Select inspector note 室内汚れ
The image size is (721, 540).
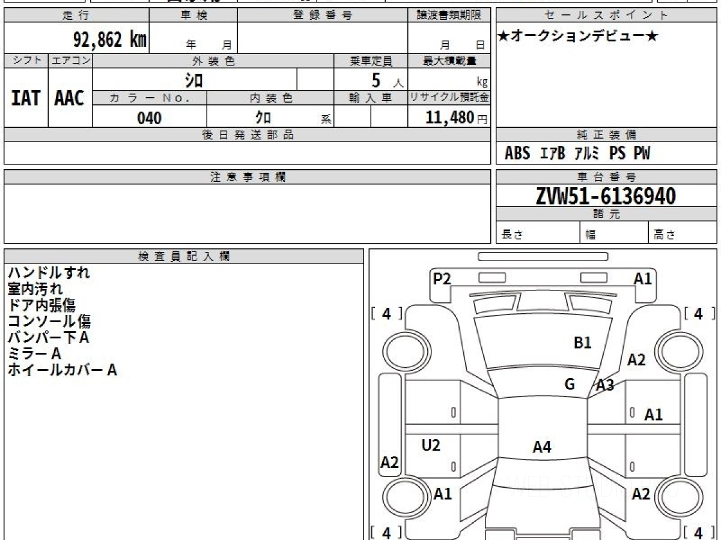(x=35, y=289)
